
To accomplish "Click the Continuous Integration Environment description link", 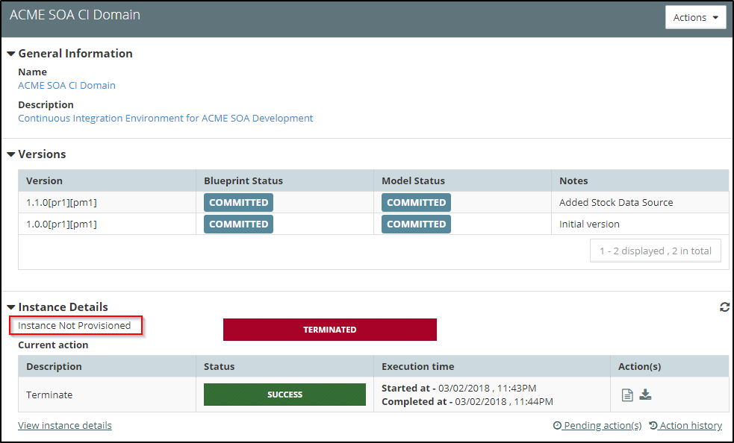I will point(165,118).
